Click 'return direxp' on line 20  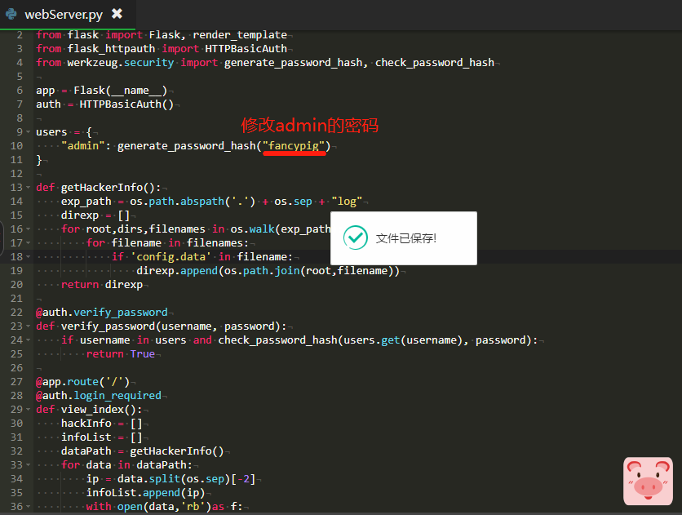click(x=102, y=285)
